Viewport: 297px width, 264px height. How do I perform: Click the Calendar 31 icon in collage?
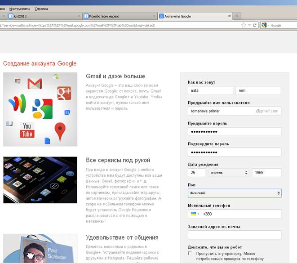[67, 112]
